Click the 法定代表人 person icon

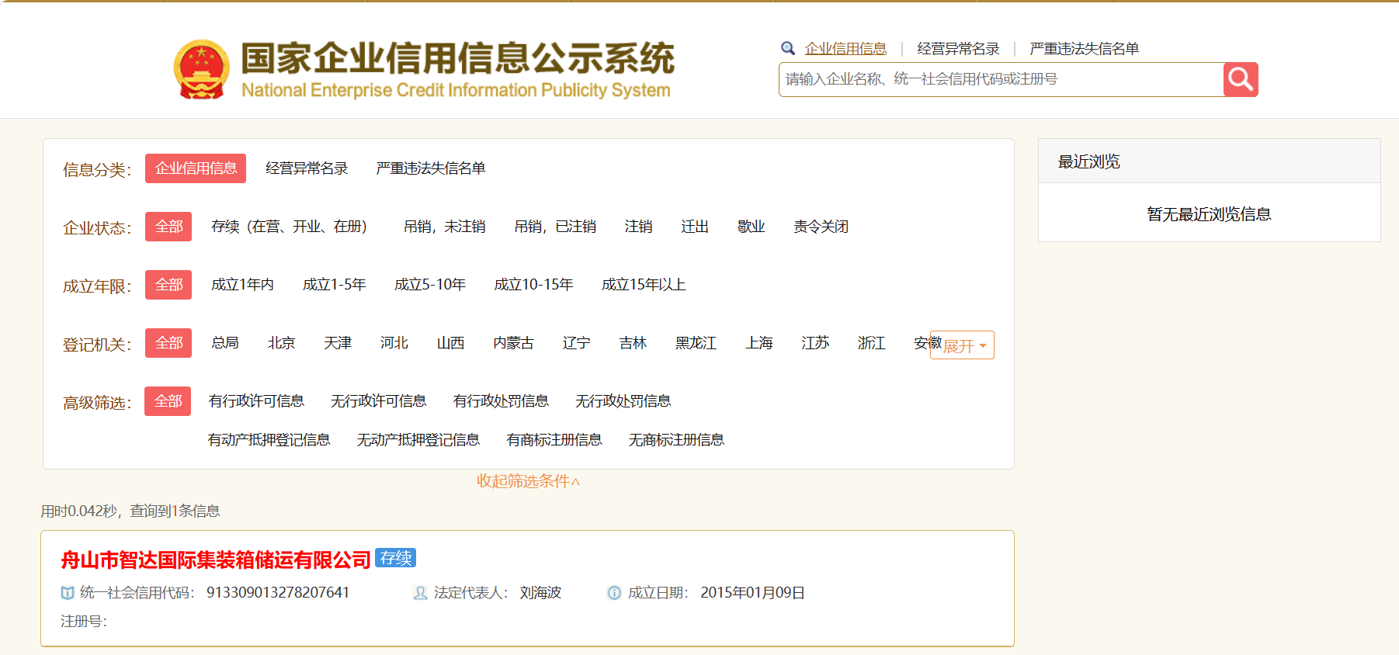pyautogui.click(x=420, y=593)
